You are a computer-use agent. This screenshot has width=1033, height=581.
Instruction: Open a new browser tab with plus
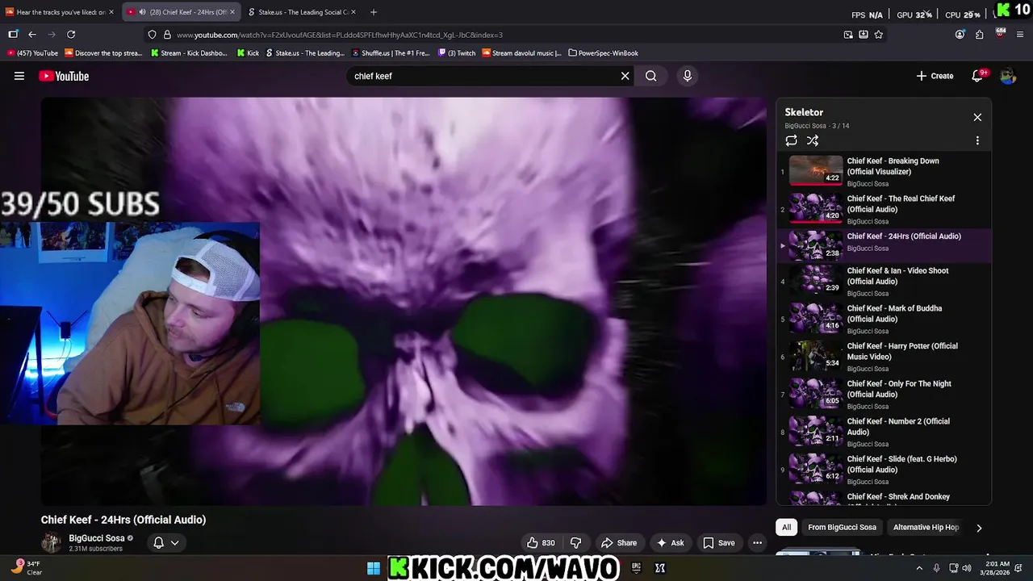coord(373,12)
